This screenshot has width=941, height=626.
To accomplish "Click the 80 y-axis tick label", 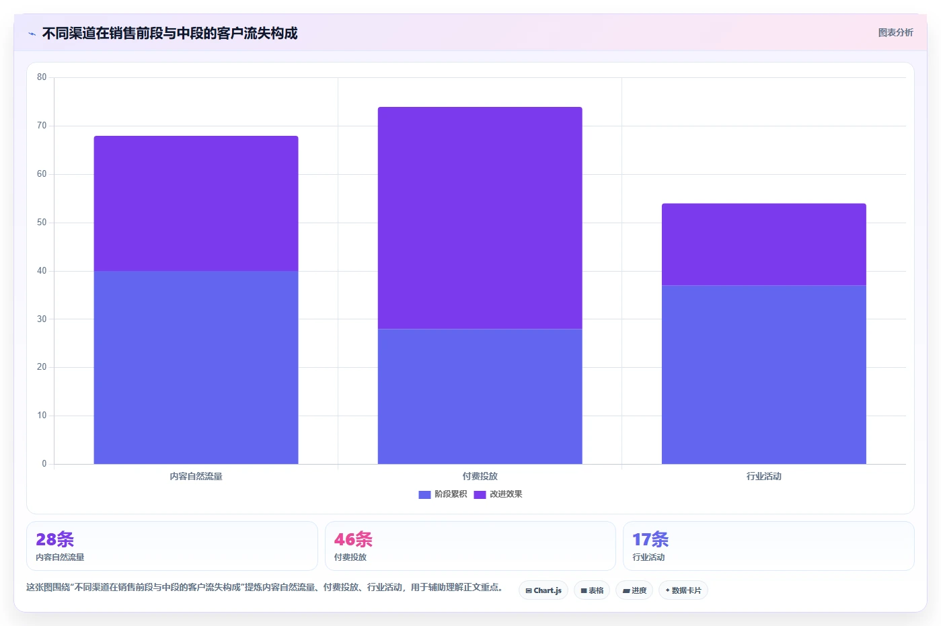I will click(x=42, y=77).
